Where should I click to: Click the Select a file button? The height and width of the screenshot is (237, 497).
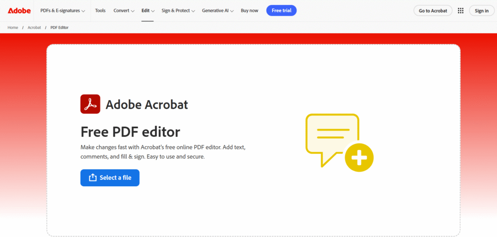tap(110, 178)
